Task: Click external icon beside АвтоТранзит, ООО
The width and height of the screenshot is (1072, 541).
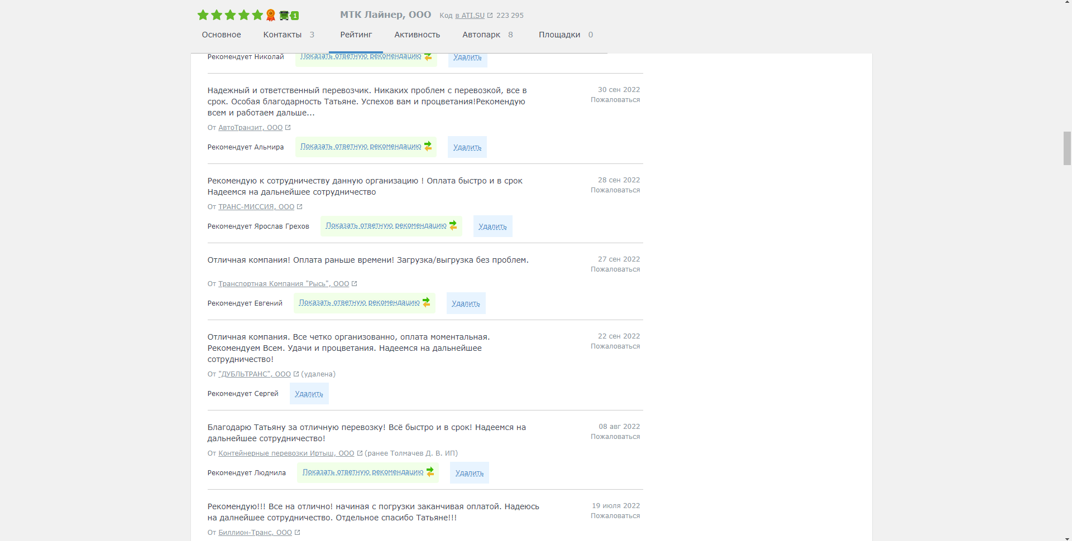Action: [x=288, y=128]
